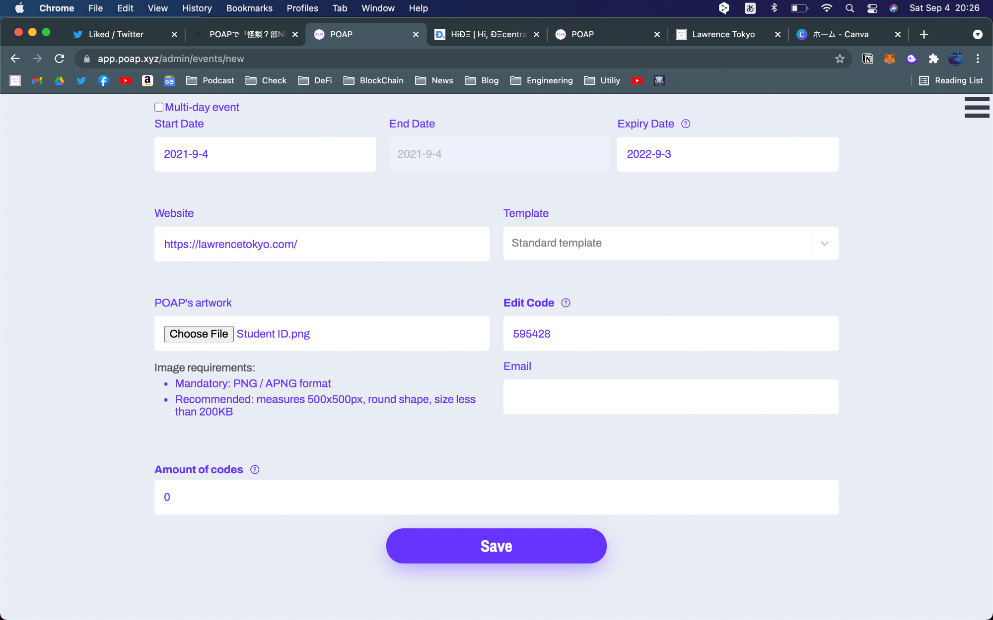
Task: Click the Expiry Date help icon
Action: click(686, 124)
